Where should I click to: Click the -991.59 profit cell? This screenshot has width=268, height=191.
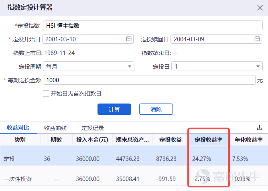(166, 179)
